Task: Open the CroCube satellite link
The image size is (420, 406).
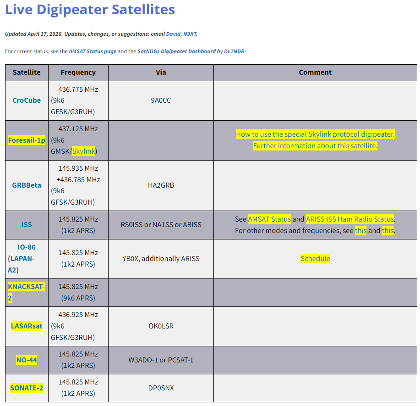Action: [x=27, y=100]
